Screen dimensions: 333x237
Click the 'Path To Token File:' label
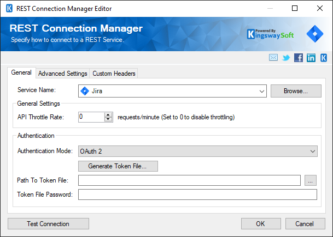point(43,180)
